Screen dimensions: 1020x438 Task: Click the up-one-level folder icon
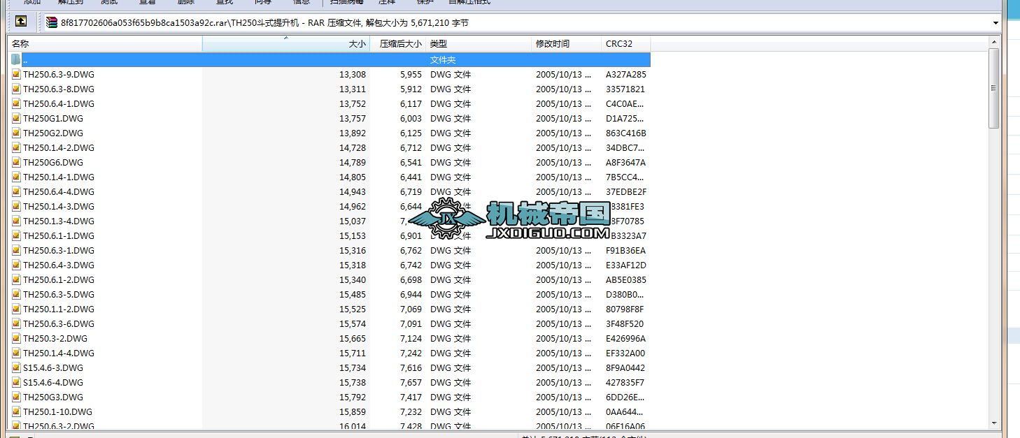(20, 22)
